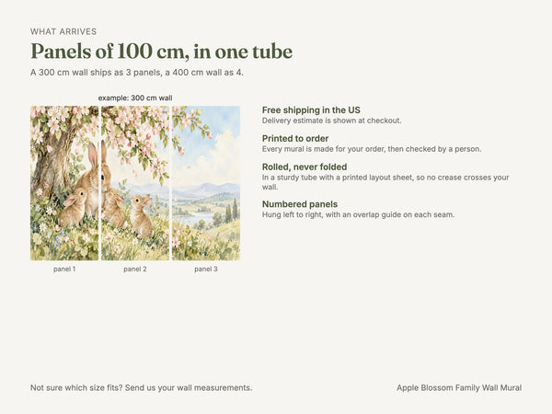Click the 'panel 3' caption label
Viewport: 552px width, 414px height.
tap(206, 269)
